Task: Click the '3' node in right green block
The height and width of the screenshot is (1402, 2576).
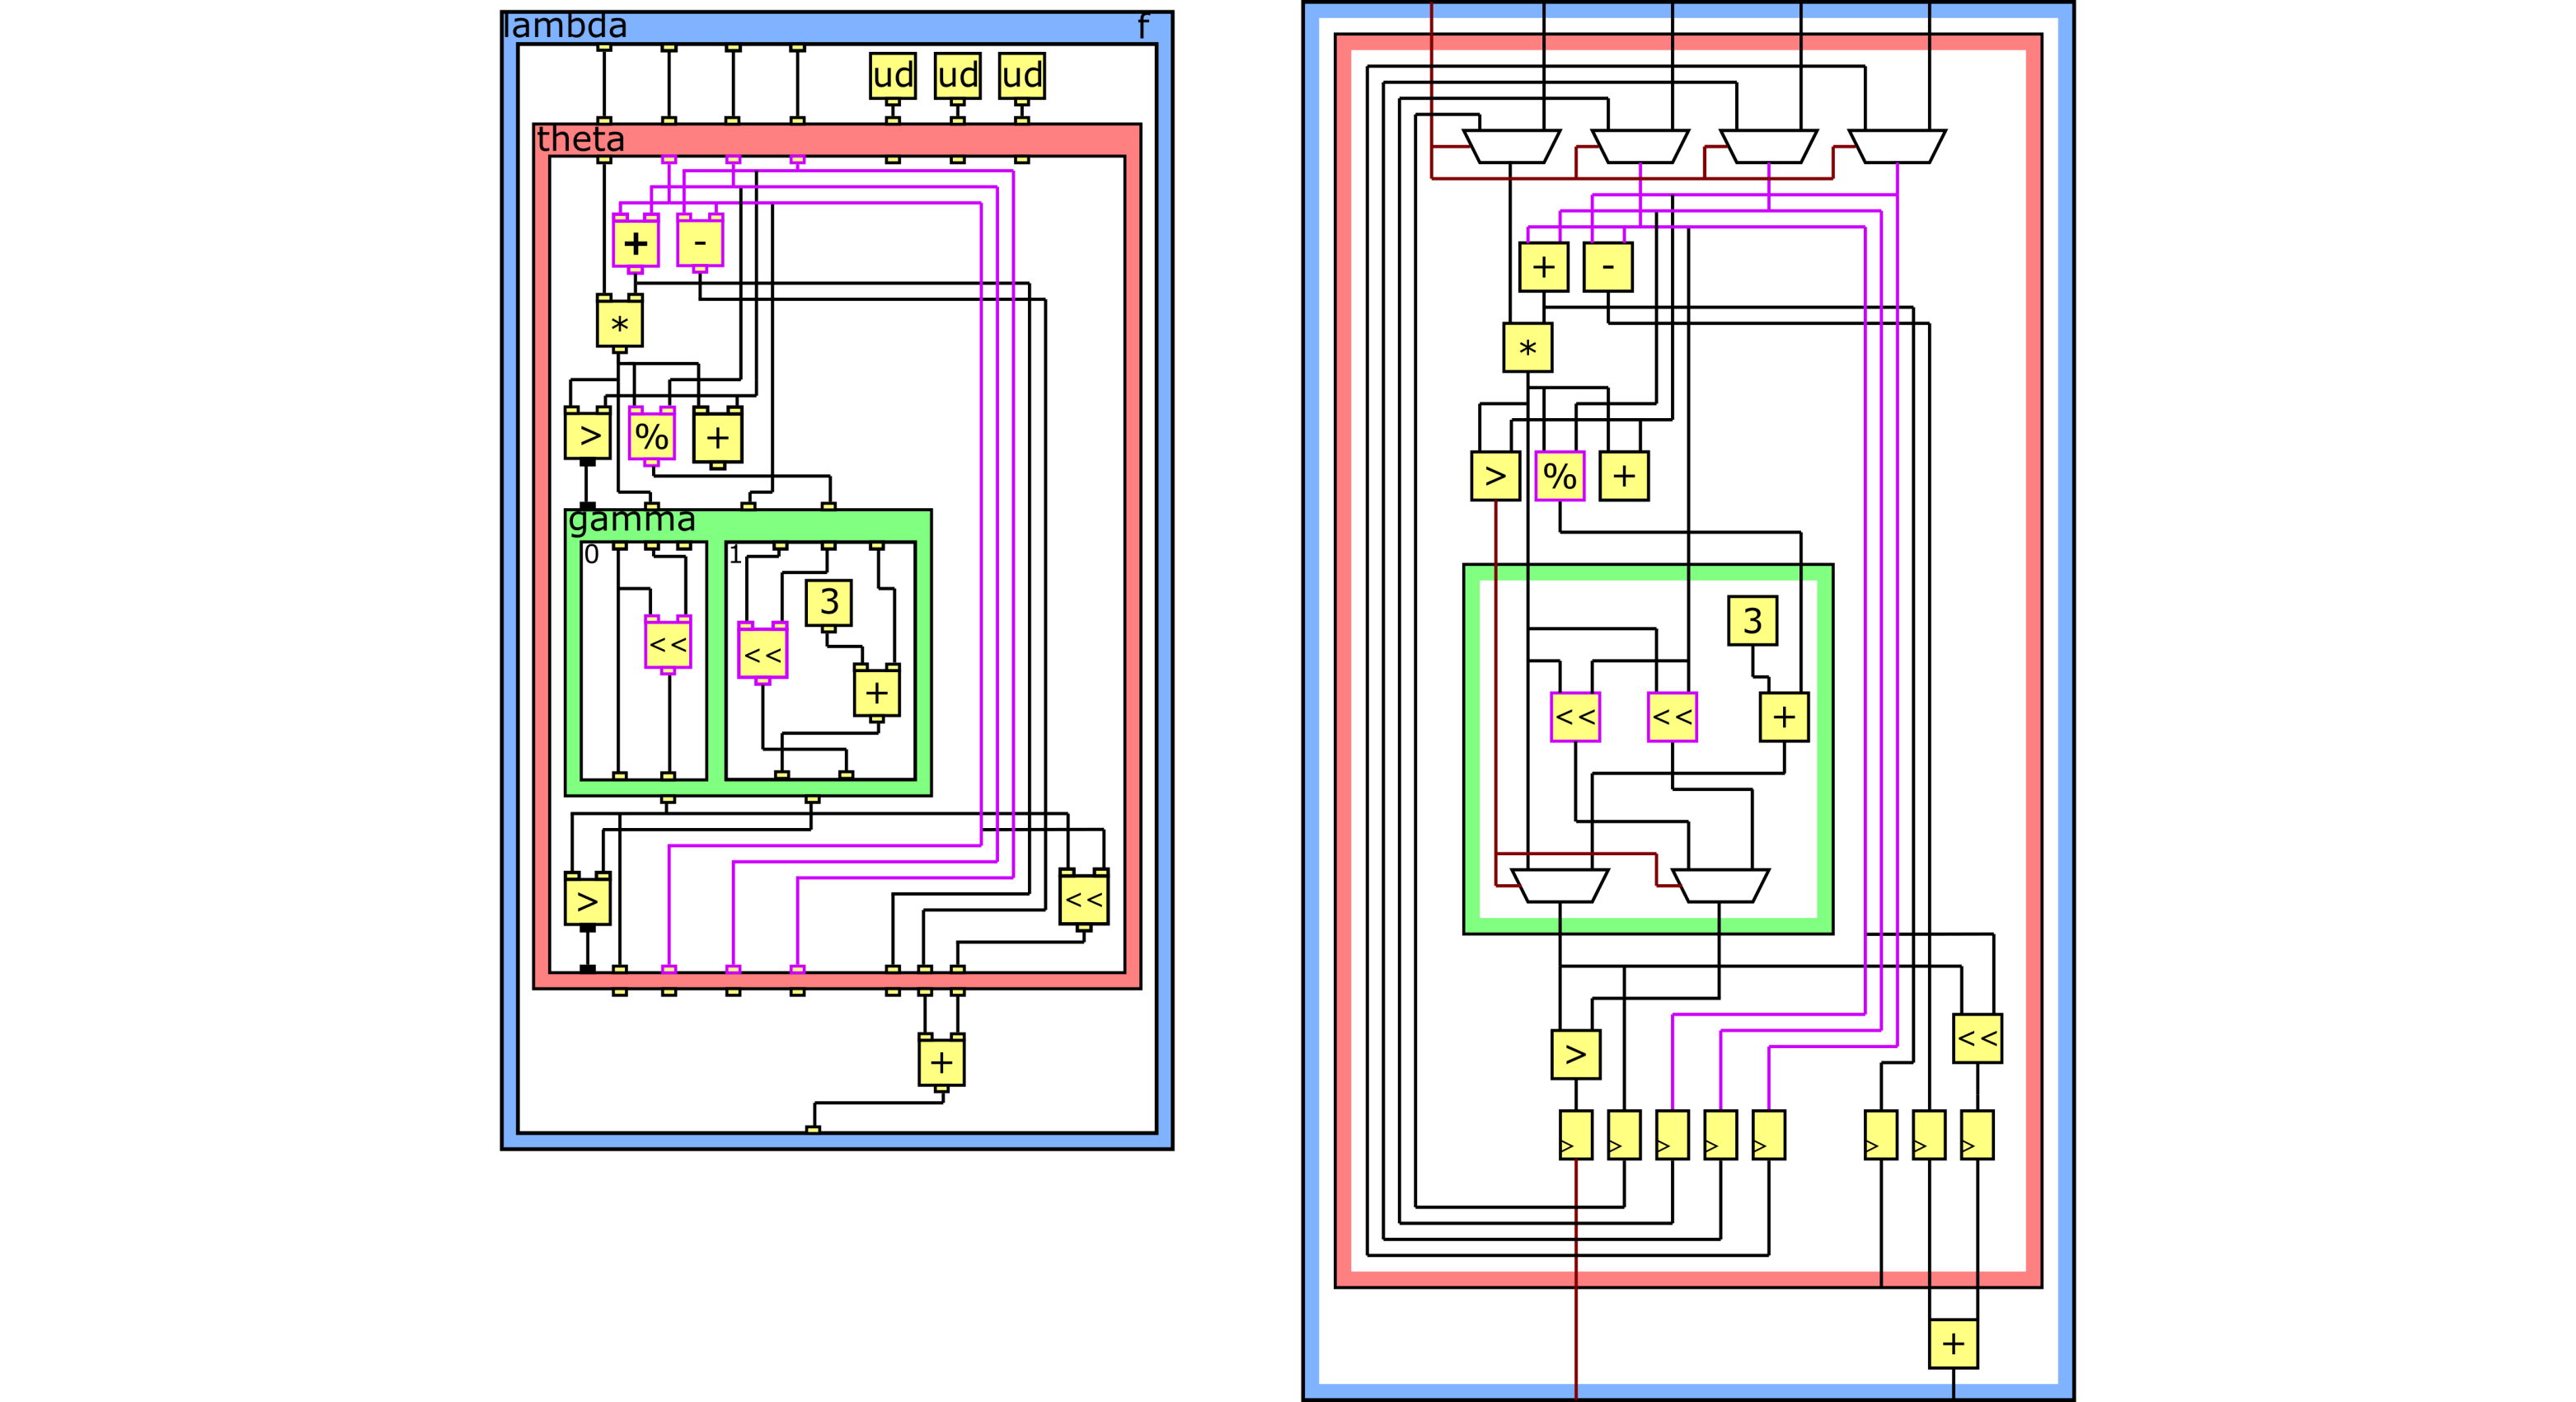Action: point(1752,620)
